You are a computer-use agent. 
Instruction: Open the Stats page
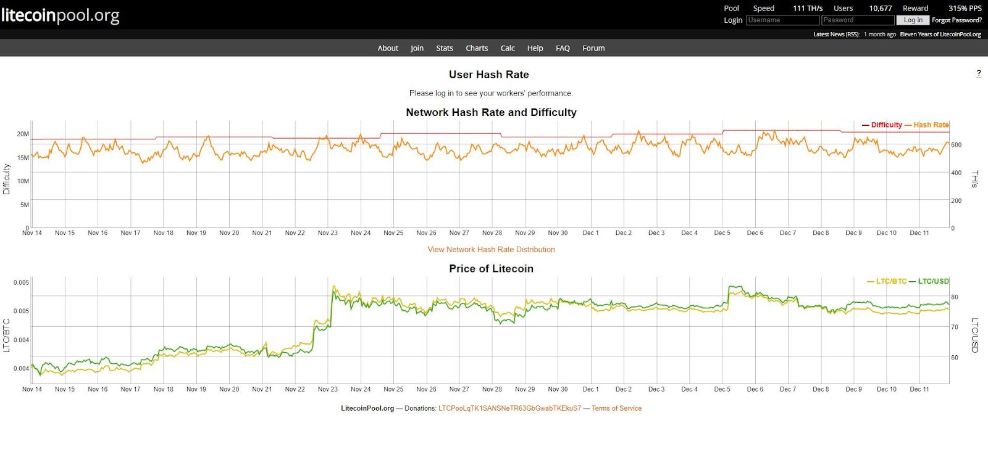(x=445, y=48)
